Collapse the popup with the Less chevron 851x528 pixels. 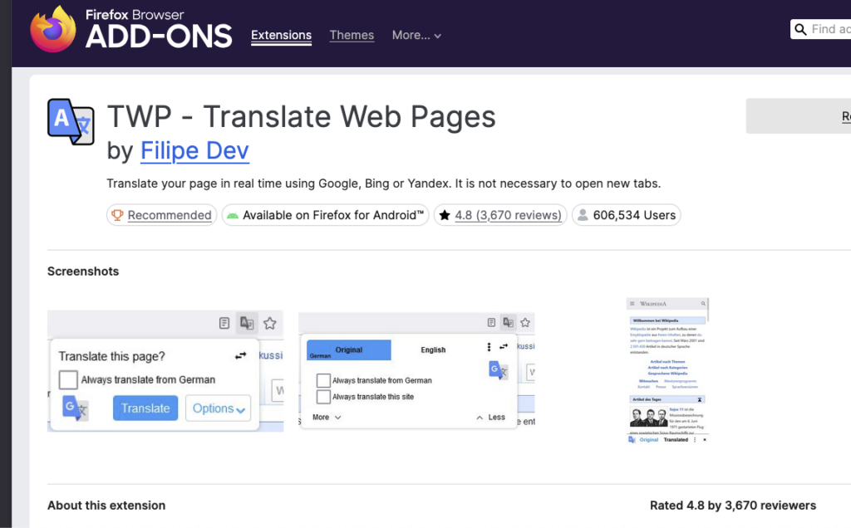490,418
